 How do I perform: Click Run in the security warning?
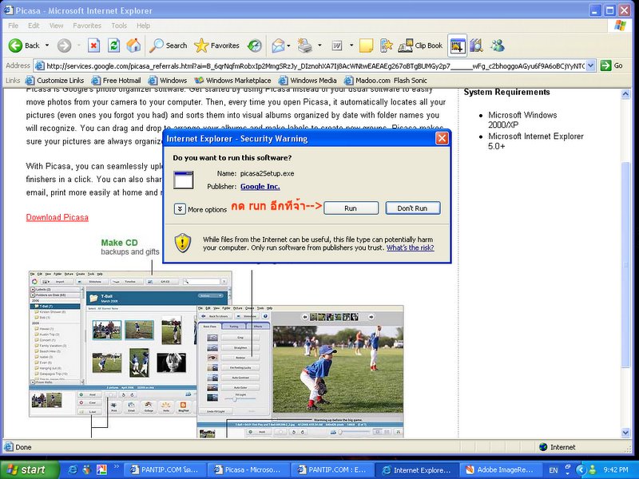pos(351,208)
